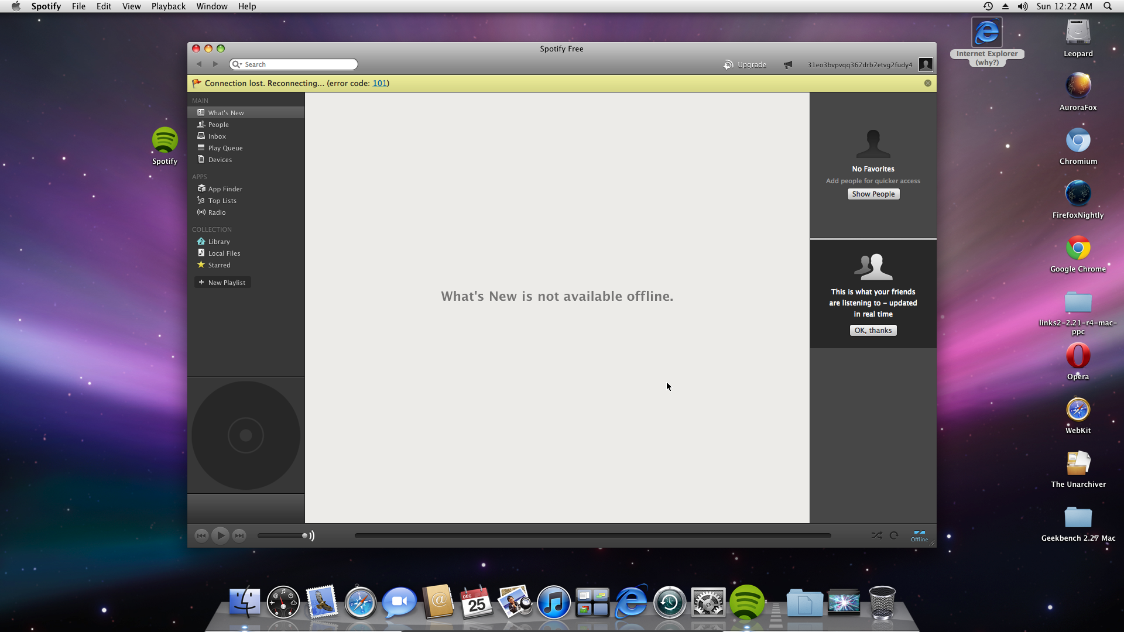
Task: Click the megaphone notifications icon
Action: point(788,65)
